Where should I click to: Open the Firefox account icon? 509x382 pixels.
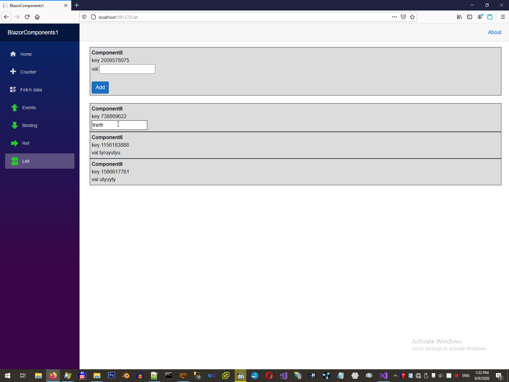coord(480,17)
